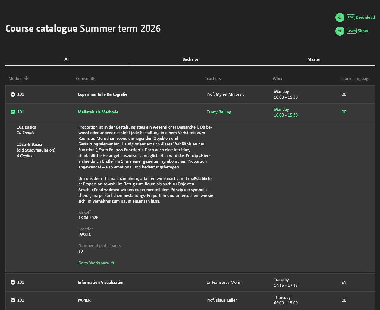This screenshot has width=380, height=310.
Task: Click teacher Prof. Myriel Milicevic
Action: click(x=225, y=94)
